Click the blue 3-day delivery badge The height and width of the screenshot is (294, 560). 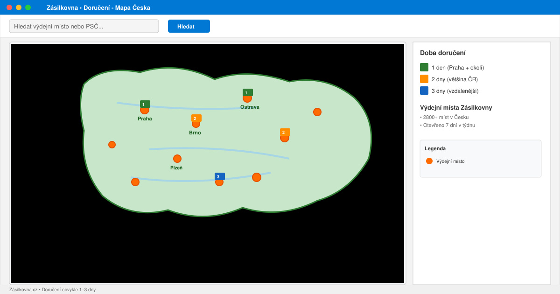click(220, 176)
